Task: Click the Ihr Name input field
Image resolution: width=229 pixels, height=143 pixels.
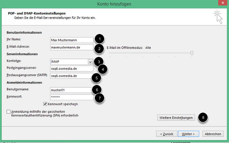Action: [x=72, y=40]
